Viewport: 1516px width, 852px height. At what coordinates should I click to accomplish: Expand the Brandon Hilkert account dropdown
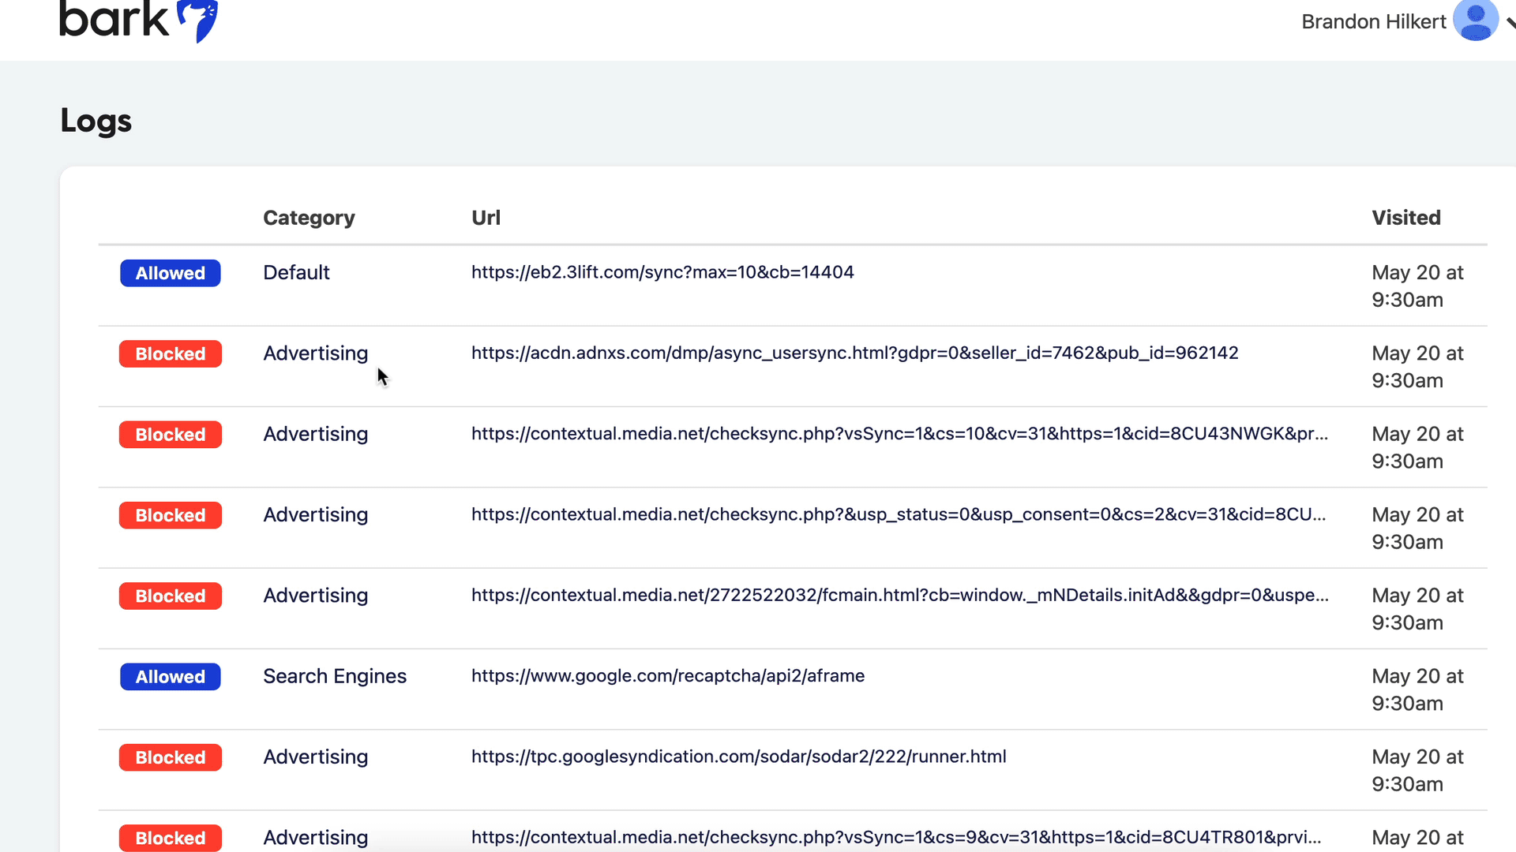click(x=1509, y=22)
